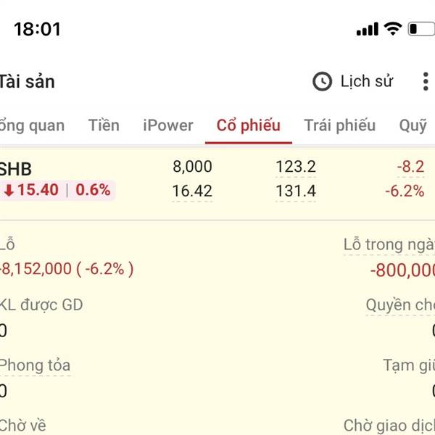Tap the Lịch sử history link
The image size is (435, 435).
click(x=366, y=81)
